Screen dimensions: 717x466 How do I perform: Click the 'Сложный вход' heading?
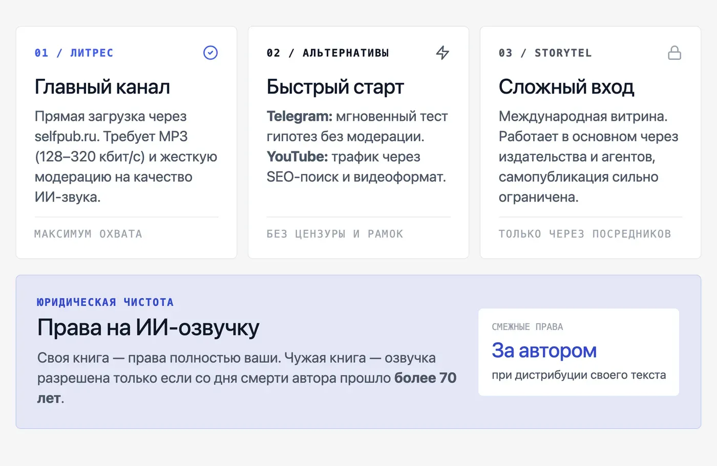(x=566, y=87)
